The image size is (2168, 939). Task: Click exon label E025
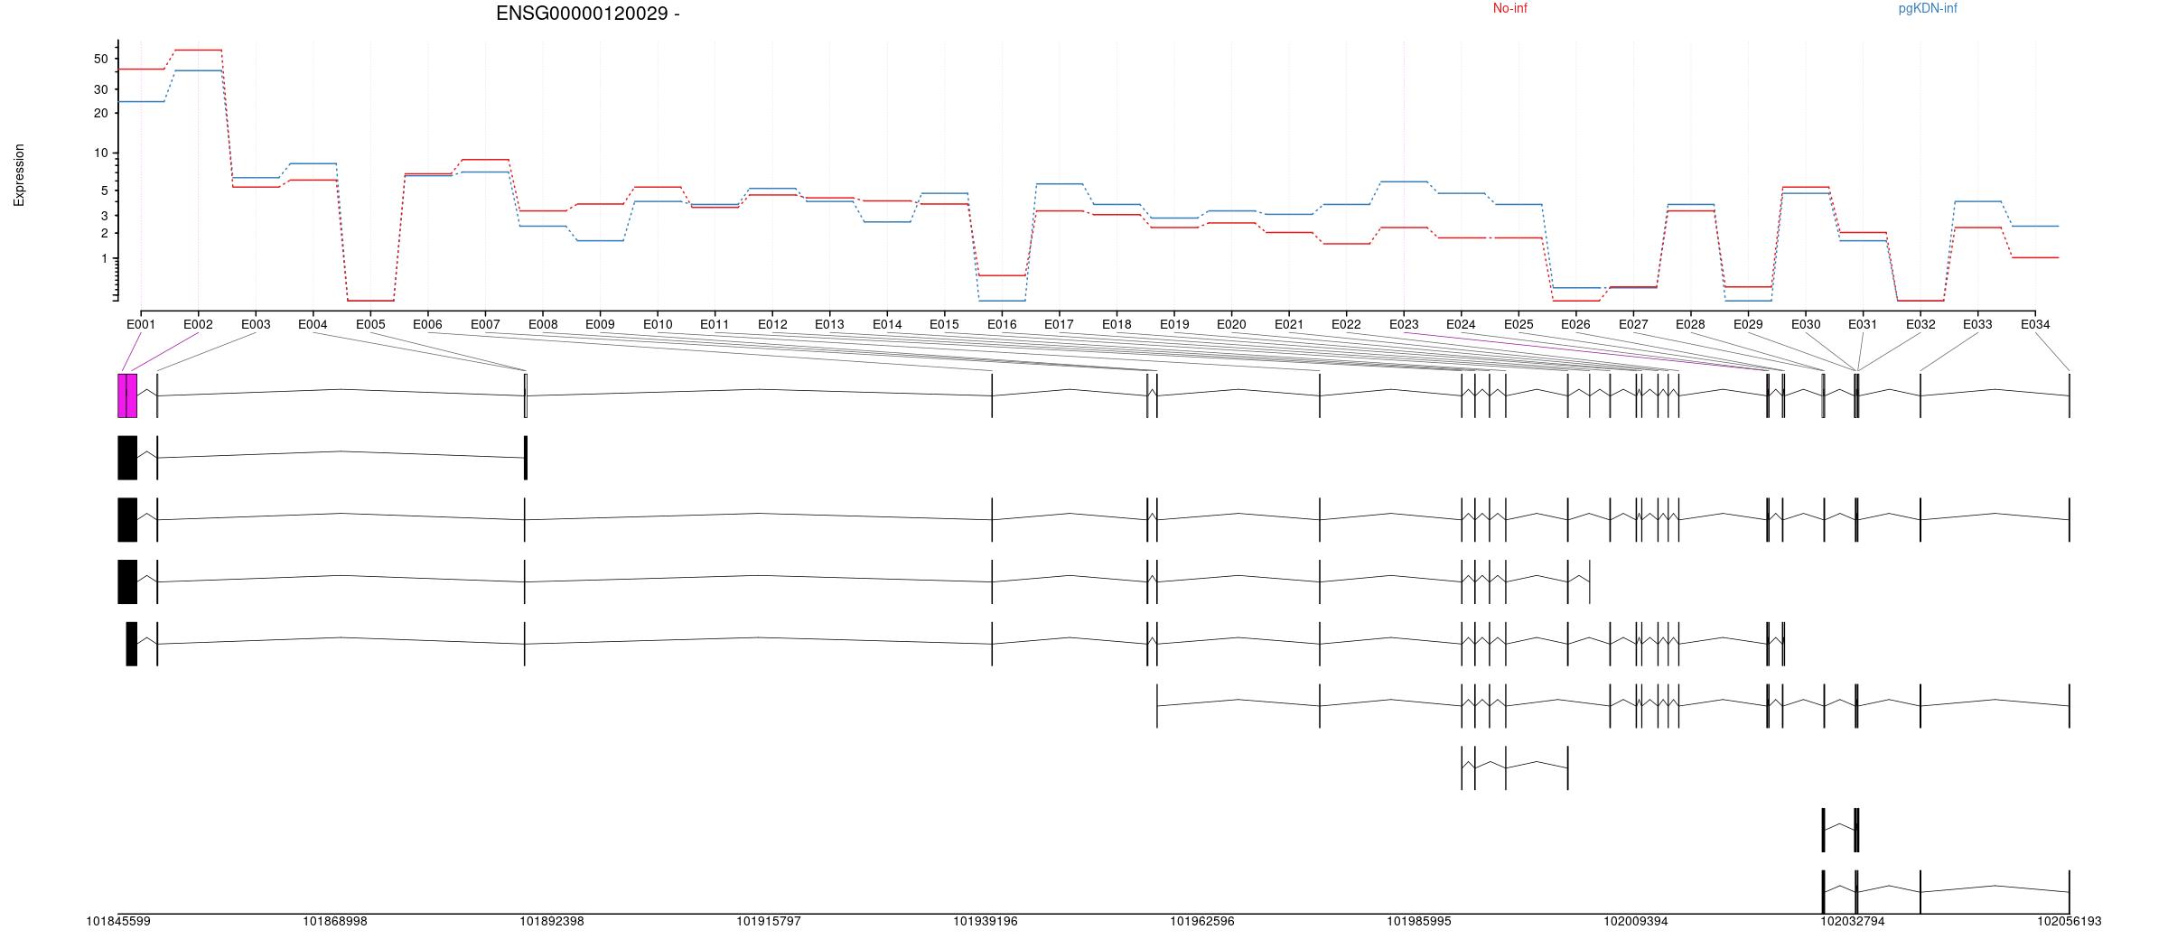1519,324
